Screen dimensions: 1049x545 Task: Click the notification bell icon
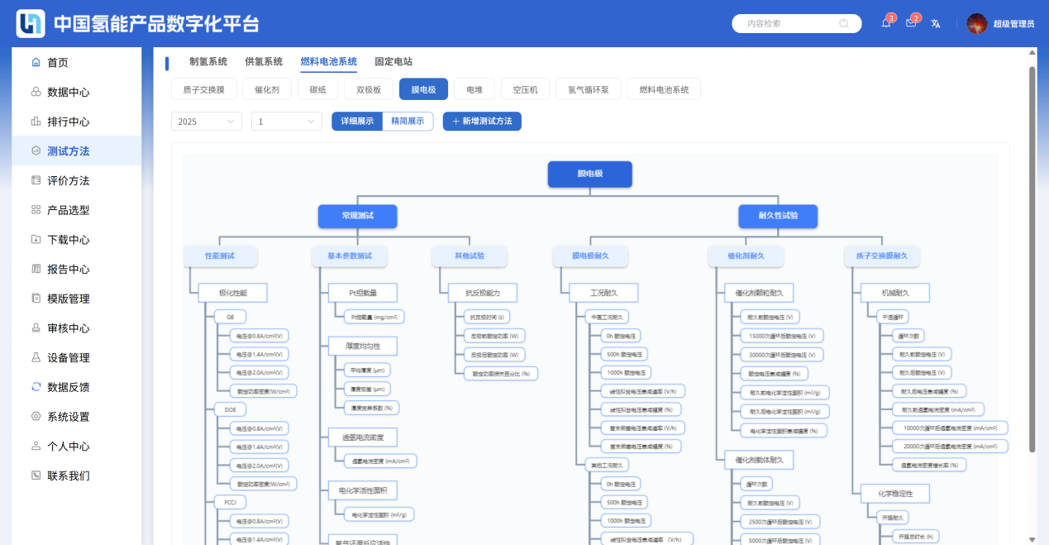tap(886, 23)
